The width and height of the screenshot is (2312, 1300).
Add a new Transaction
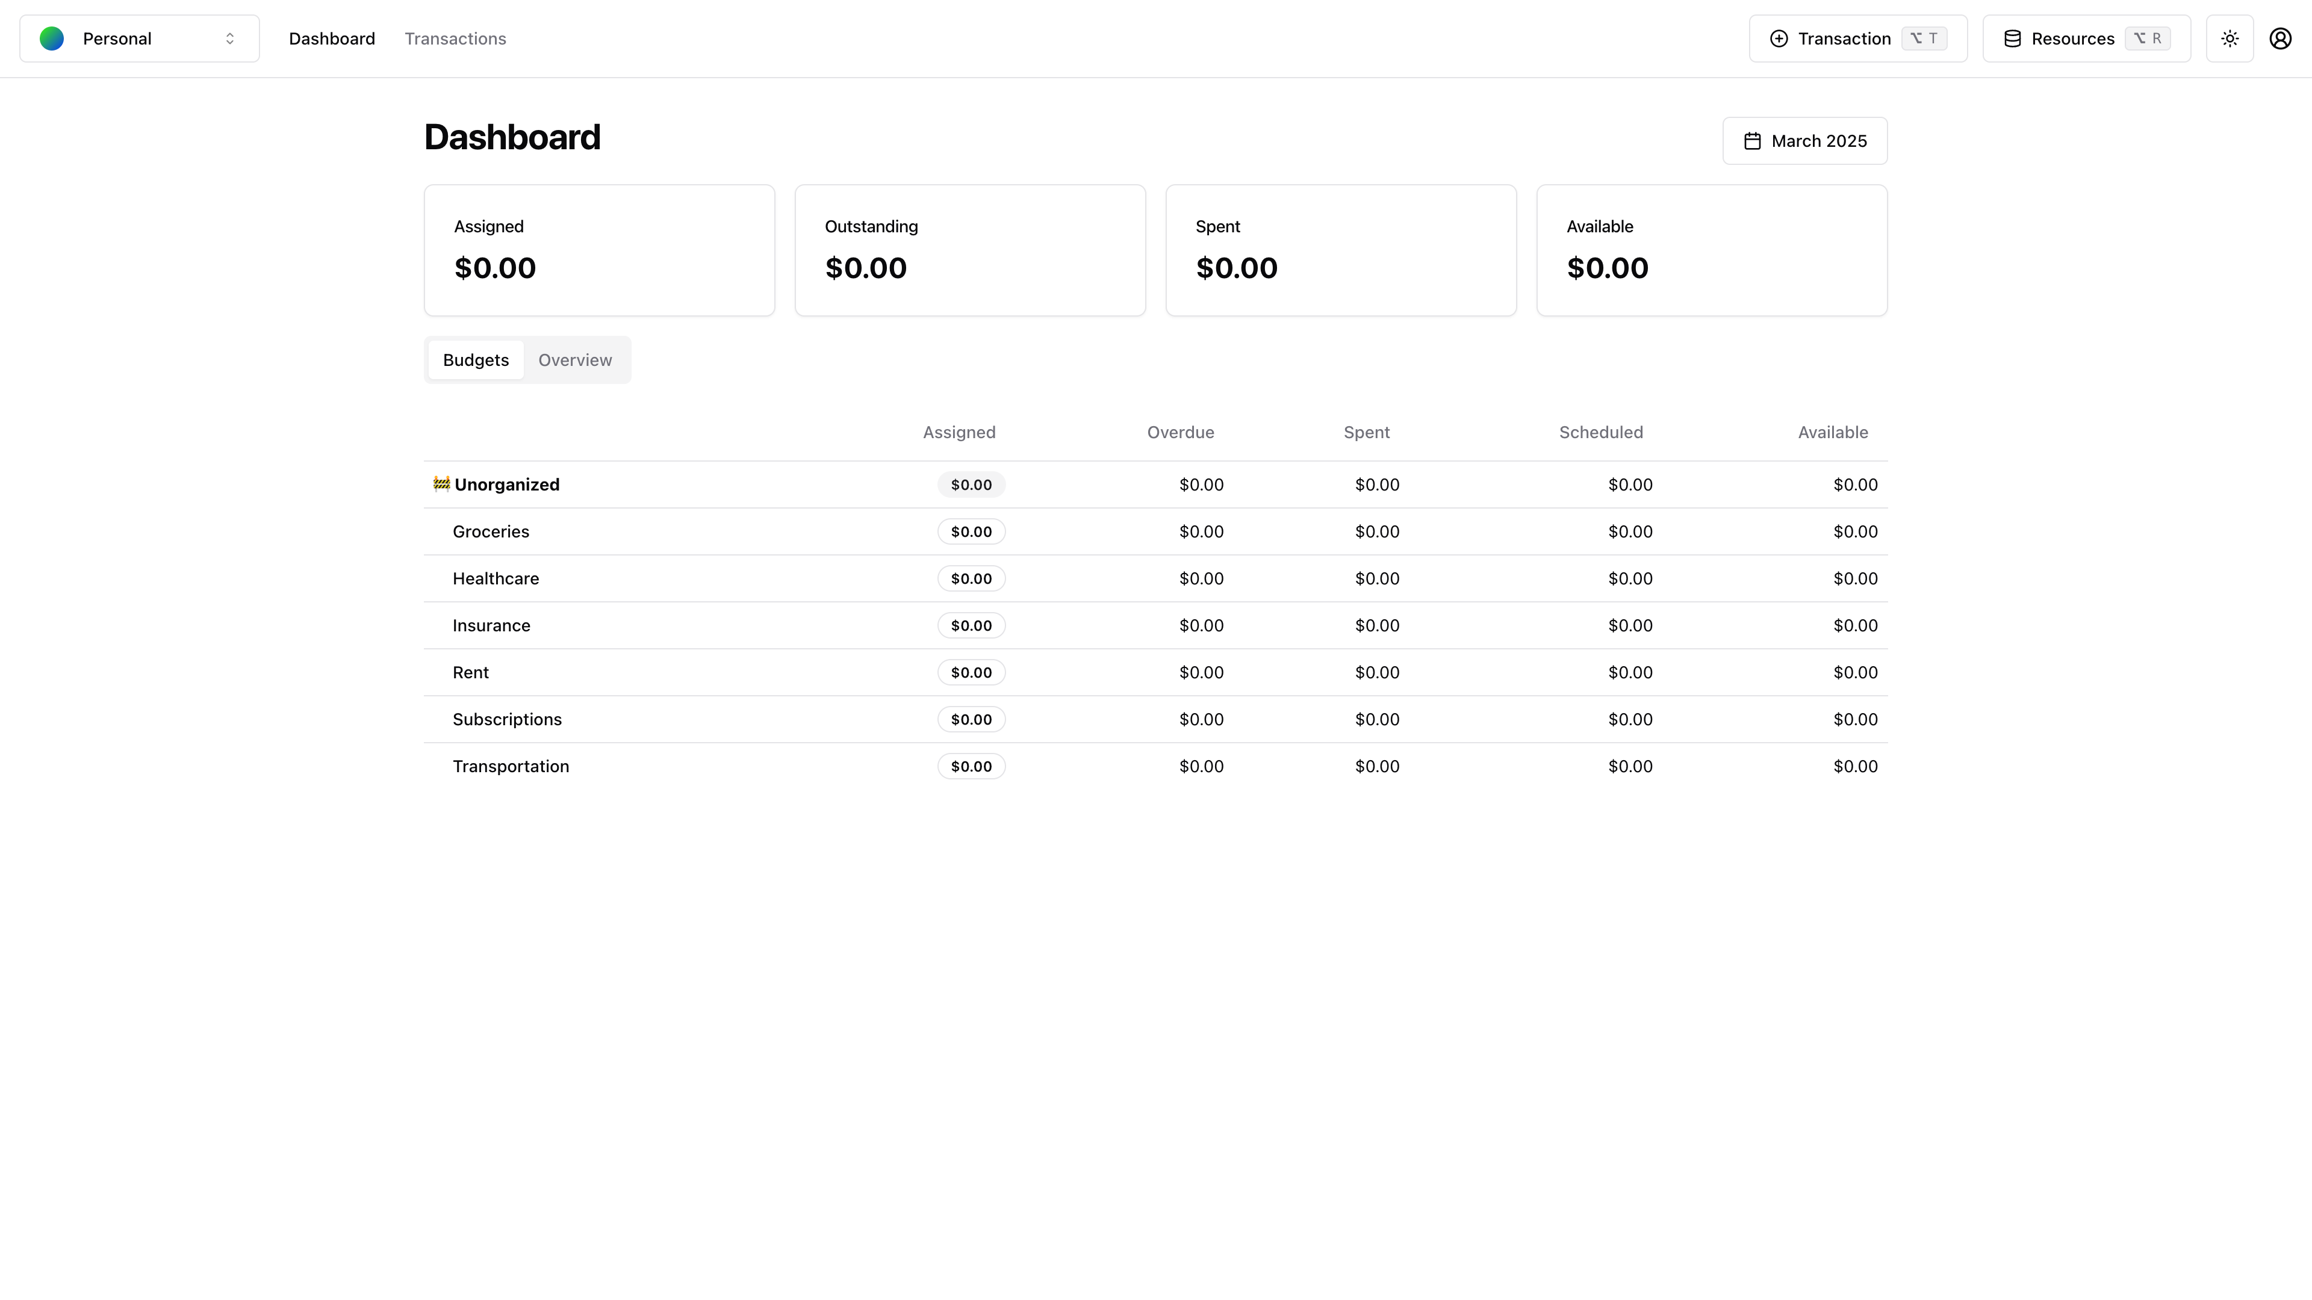(x=1858, y=39)
